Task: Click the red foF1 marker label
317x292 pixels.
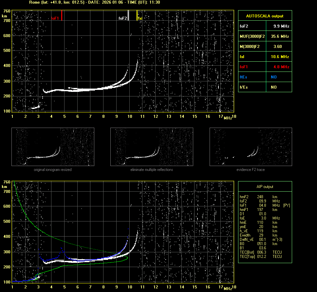Action: (55, 18)
